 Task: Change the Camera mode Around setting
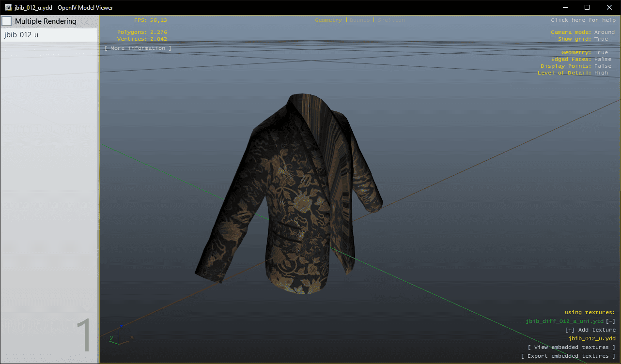[x=604, y=32]
